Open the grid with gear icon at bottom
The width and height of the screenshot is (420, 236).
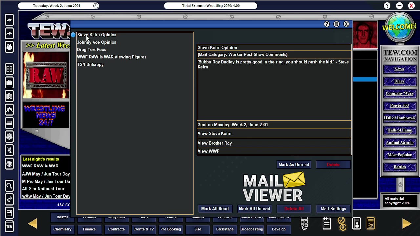click(304, 224)
